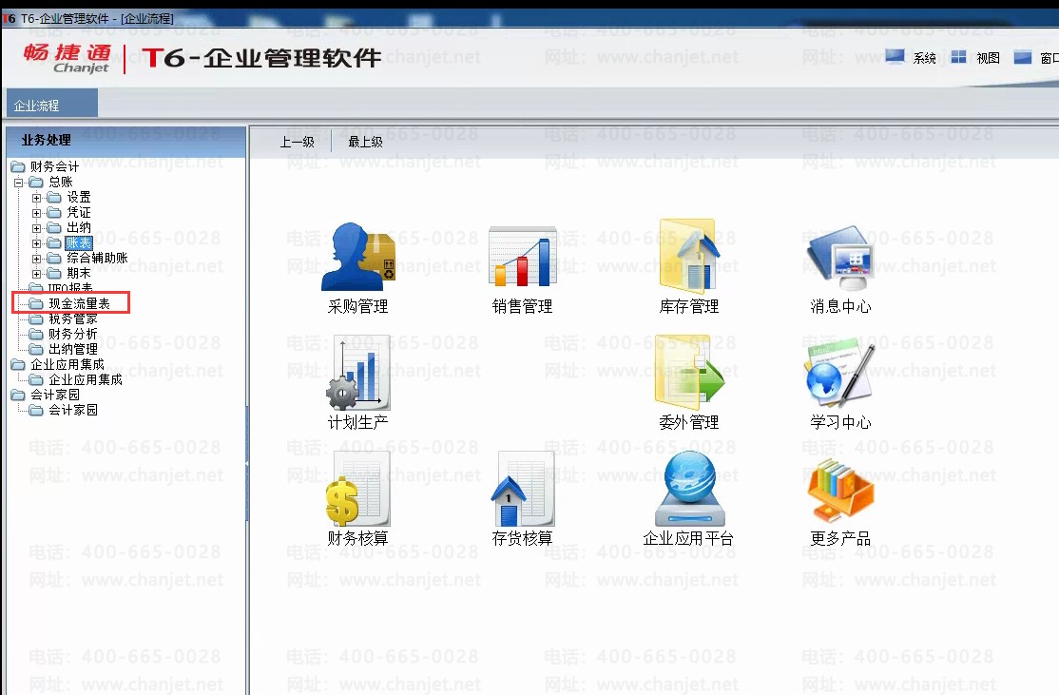The width and height of the screenshot is (1059, 695).
Task: Select the 期末 folder
Action: pos(78,273)
